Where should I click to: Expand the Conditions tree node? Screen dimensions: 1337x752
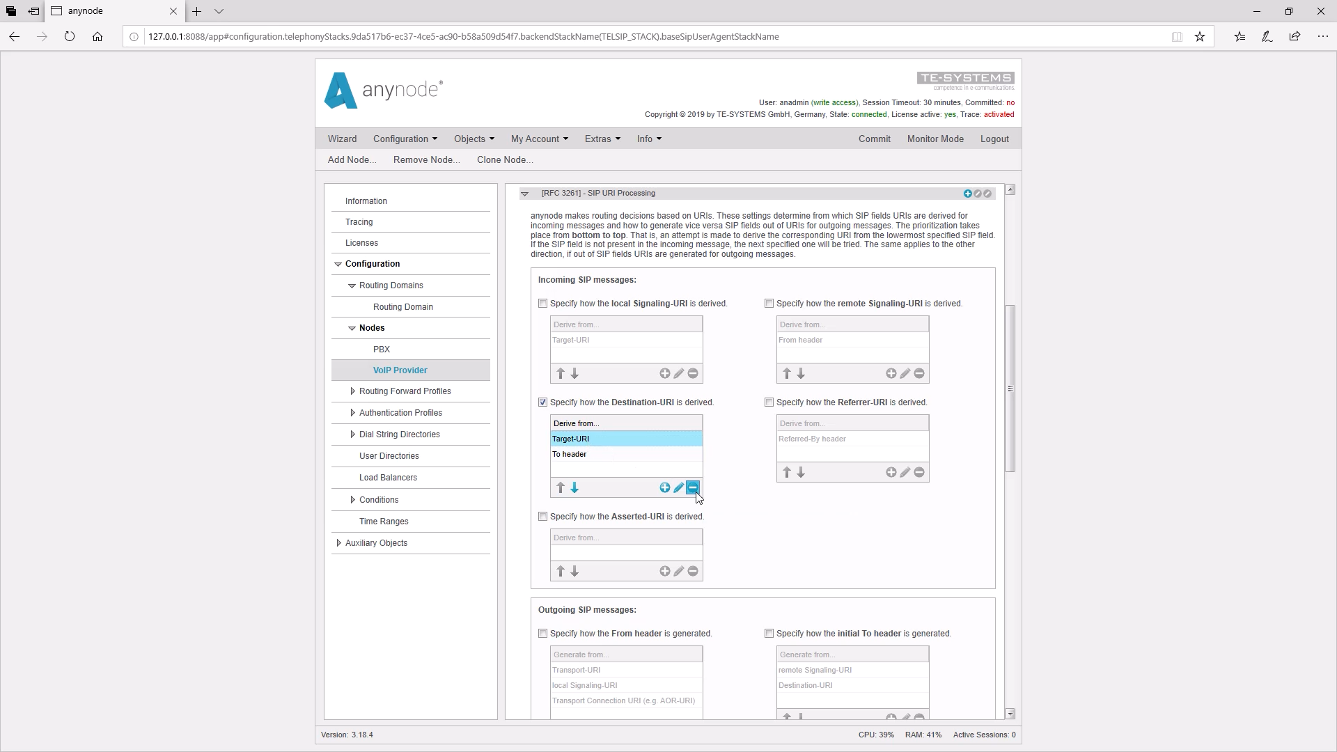coord(352,500)
